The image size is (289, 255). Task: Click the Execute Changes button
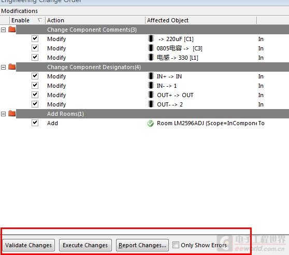(85, 245)
